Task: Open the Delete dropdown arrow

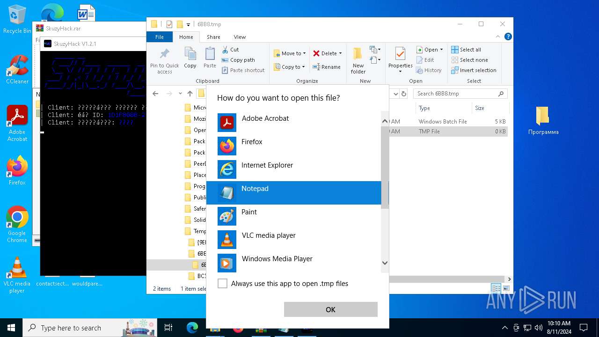Action: 340,53
